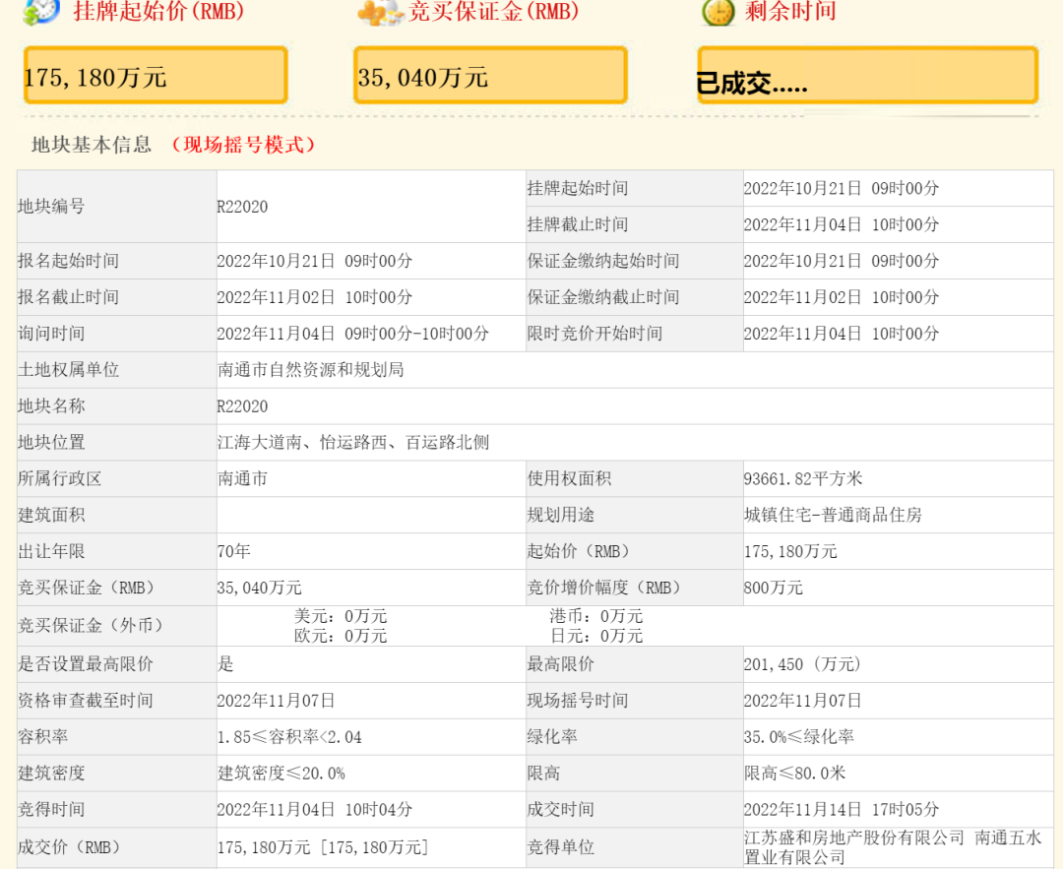Screen dimensions: 1063x869
Task: Click 竞得单位 value 江苏盛和房地产股份有限公司
Action: [x=853, y=838]
